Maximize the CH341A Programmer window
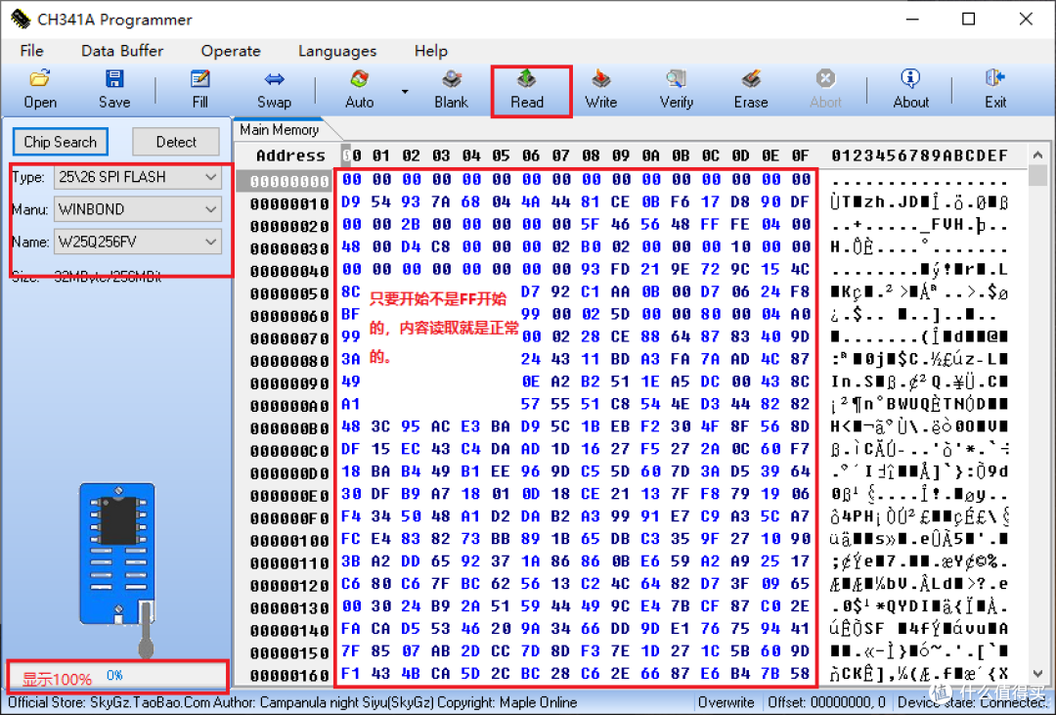Viewport: 1056px width, 715px height. (968, 19)
